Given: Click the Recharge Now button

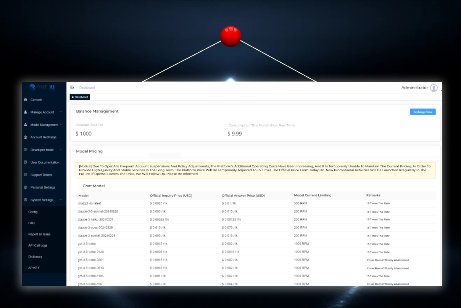Looking at the screenshot, I should pos(422,112).
